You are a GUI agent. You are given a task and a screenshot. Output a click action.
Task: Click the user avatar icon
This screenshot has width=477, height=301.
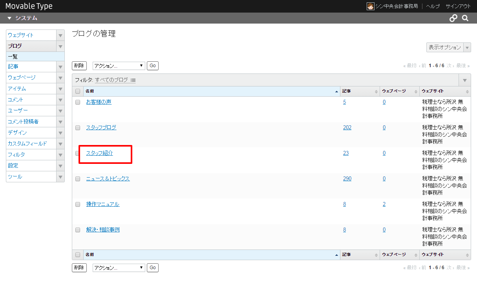pyautogui.click(x=370, y=6)
